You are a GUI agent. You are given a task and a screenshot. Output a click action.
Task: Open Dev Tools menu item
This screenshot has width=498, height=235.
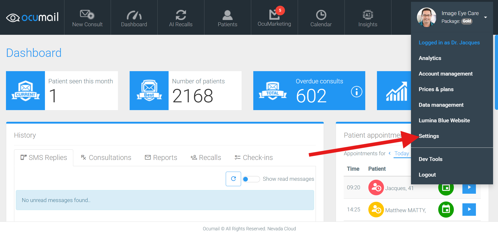pyautogui.click(x=430, y=159)
